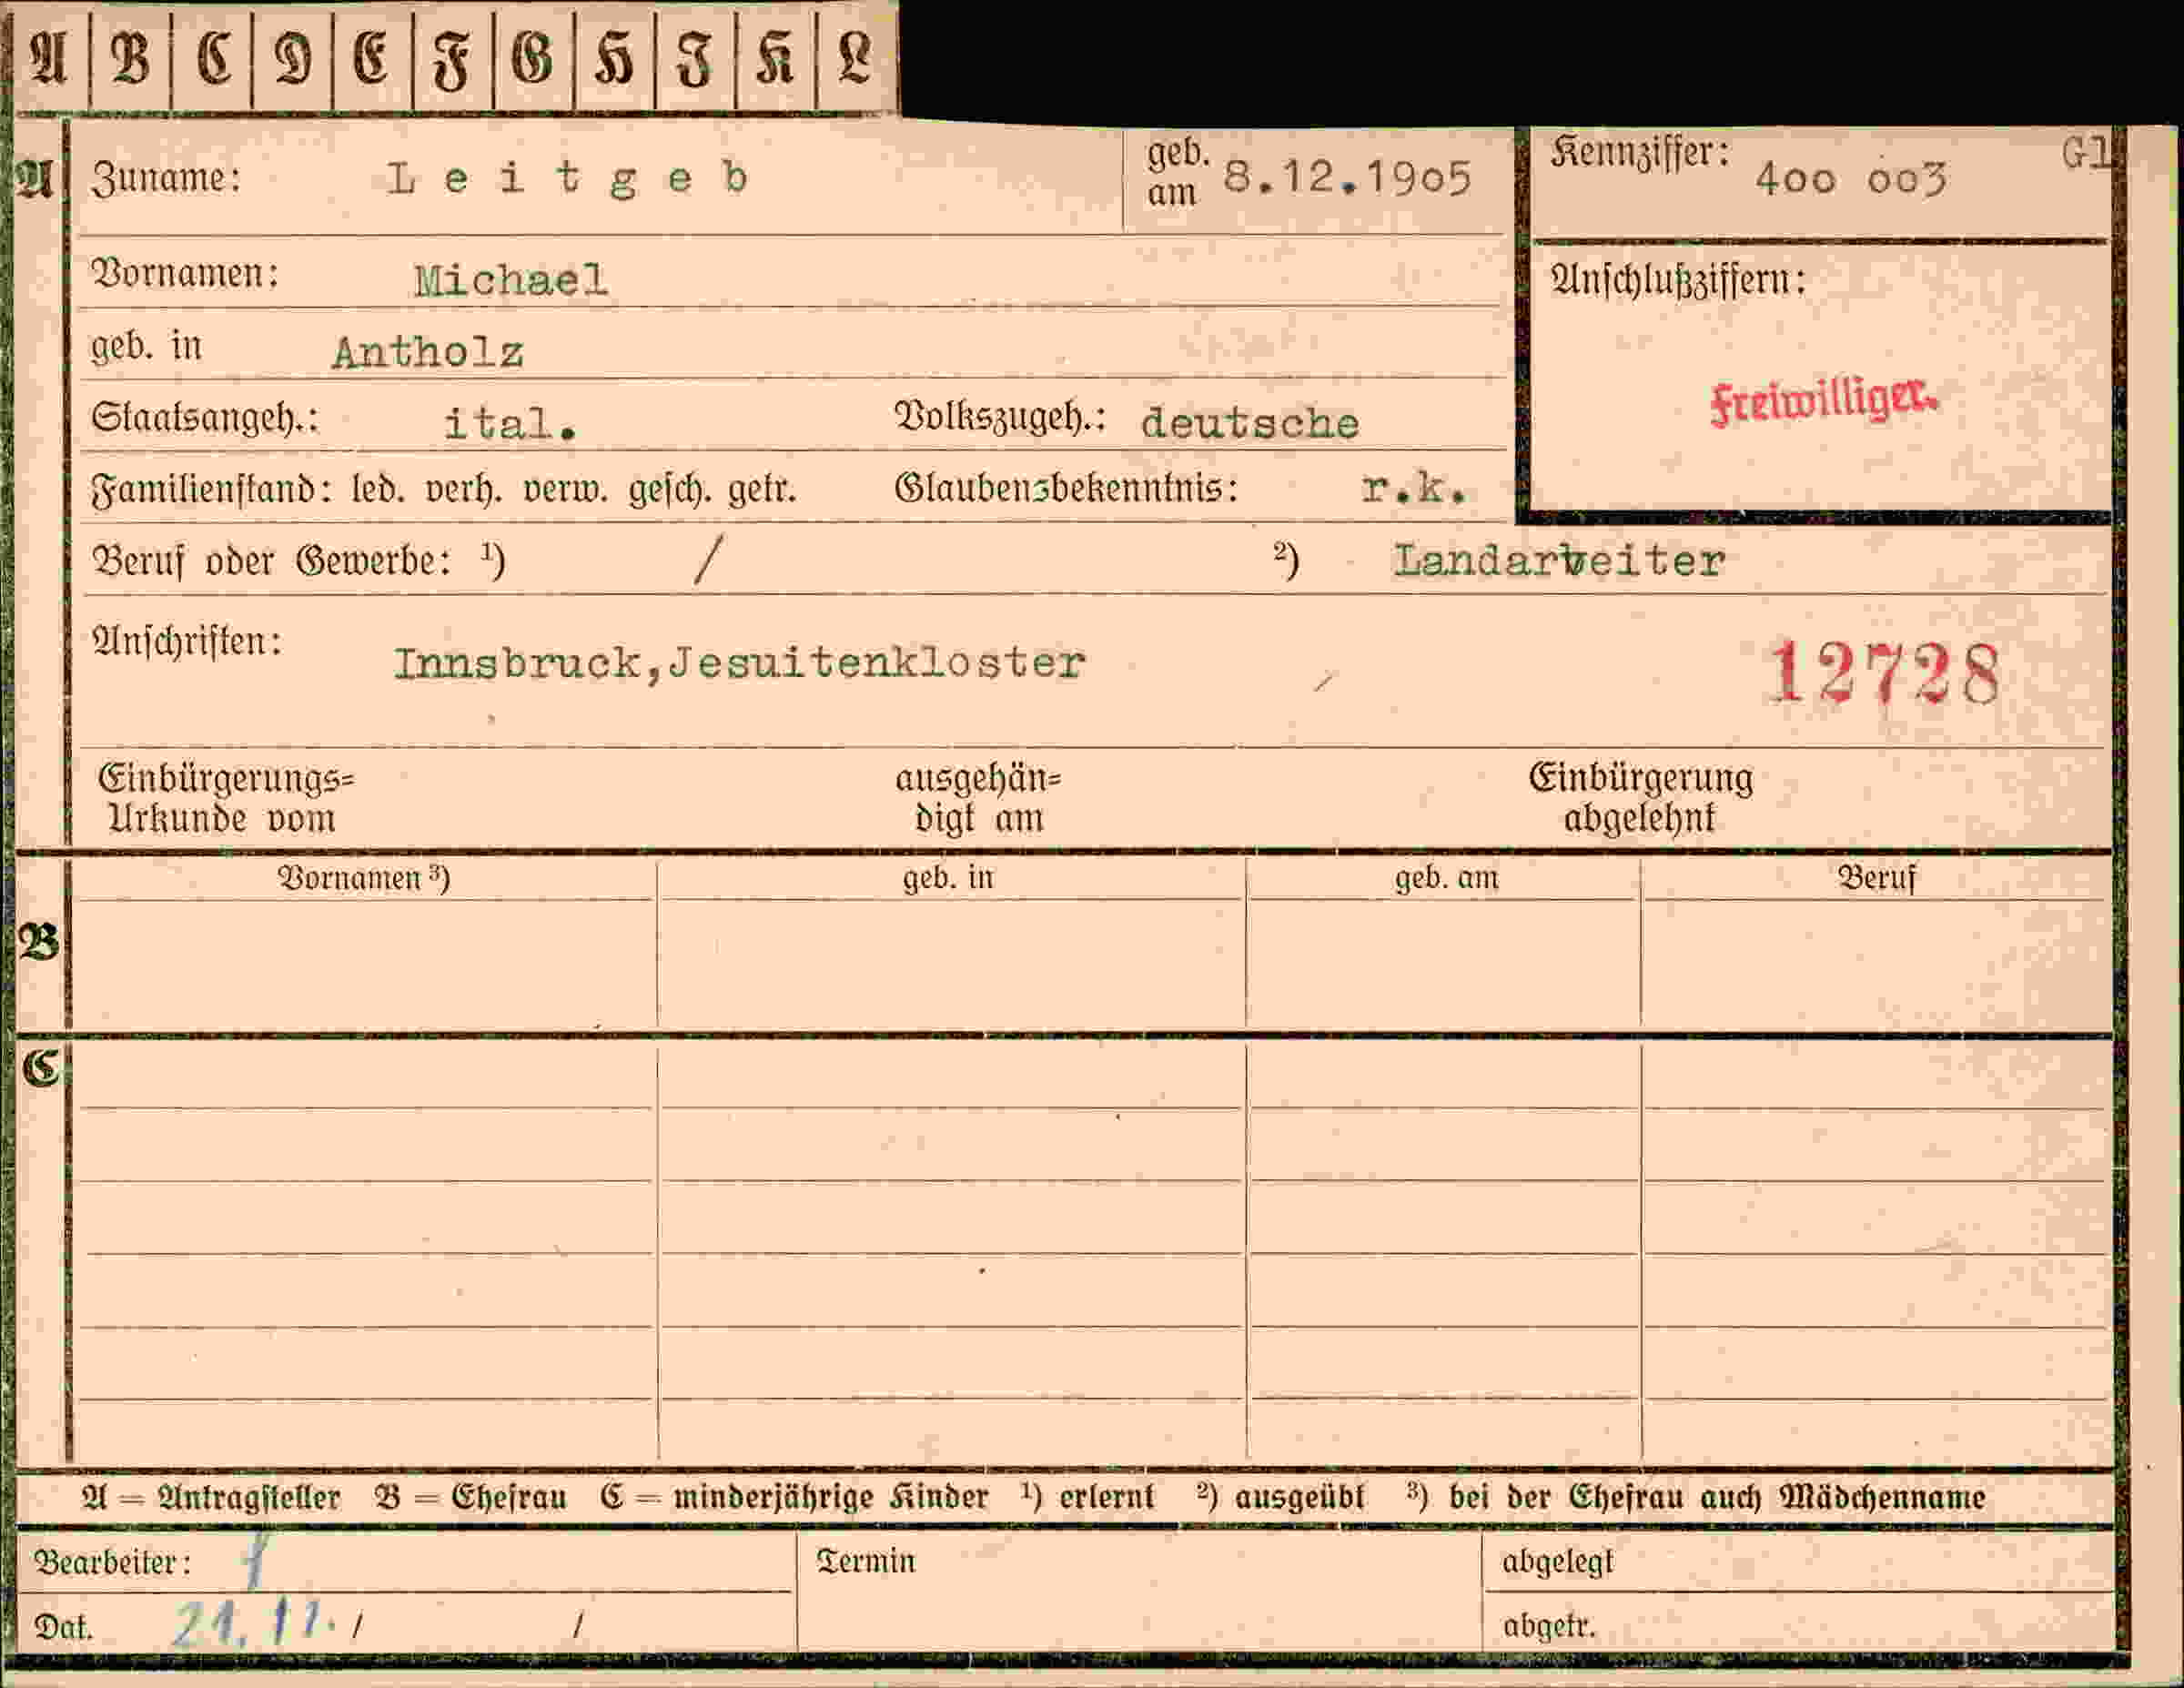Click the "Familienstand:" label

[212, 490]
